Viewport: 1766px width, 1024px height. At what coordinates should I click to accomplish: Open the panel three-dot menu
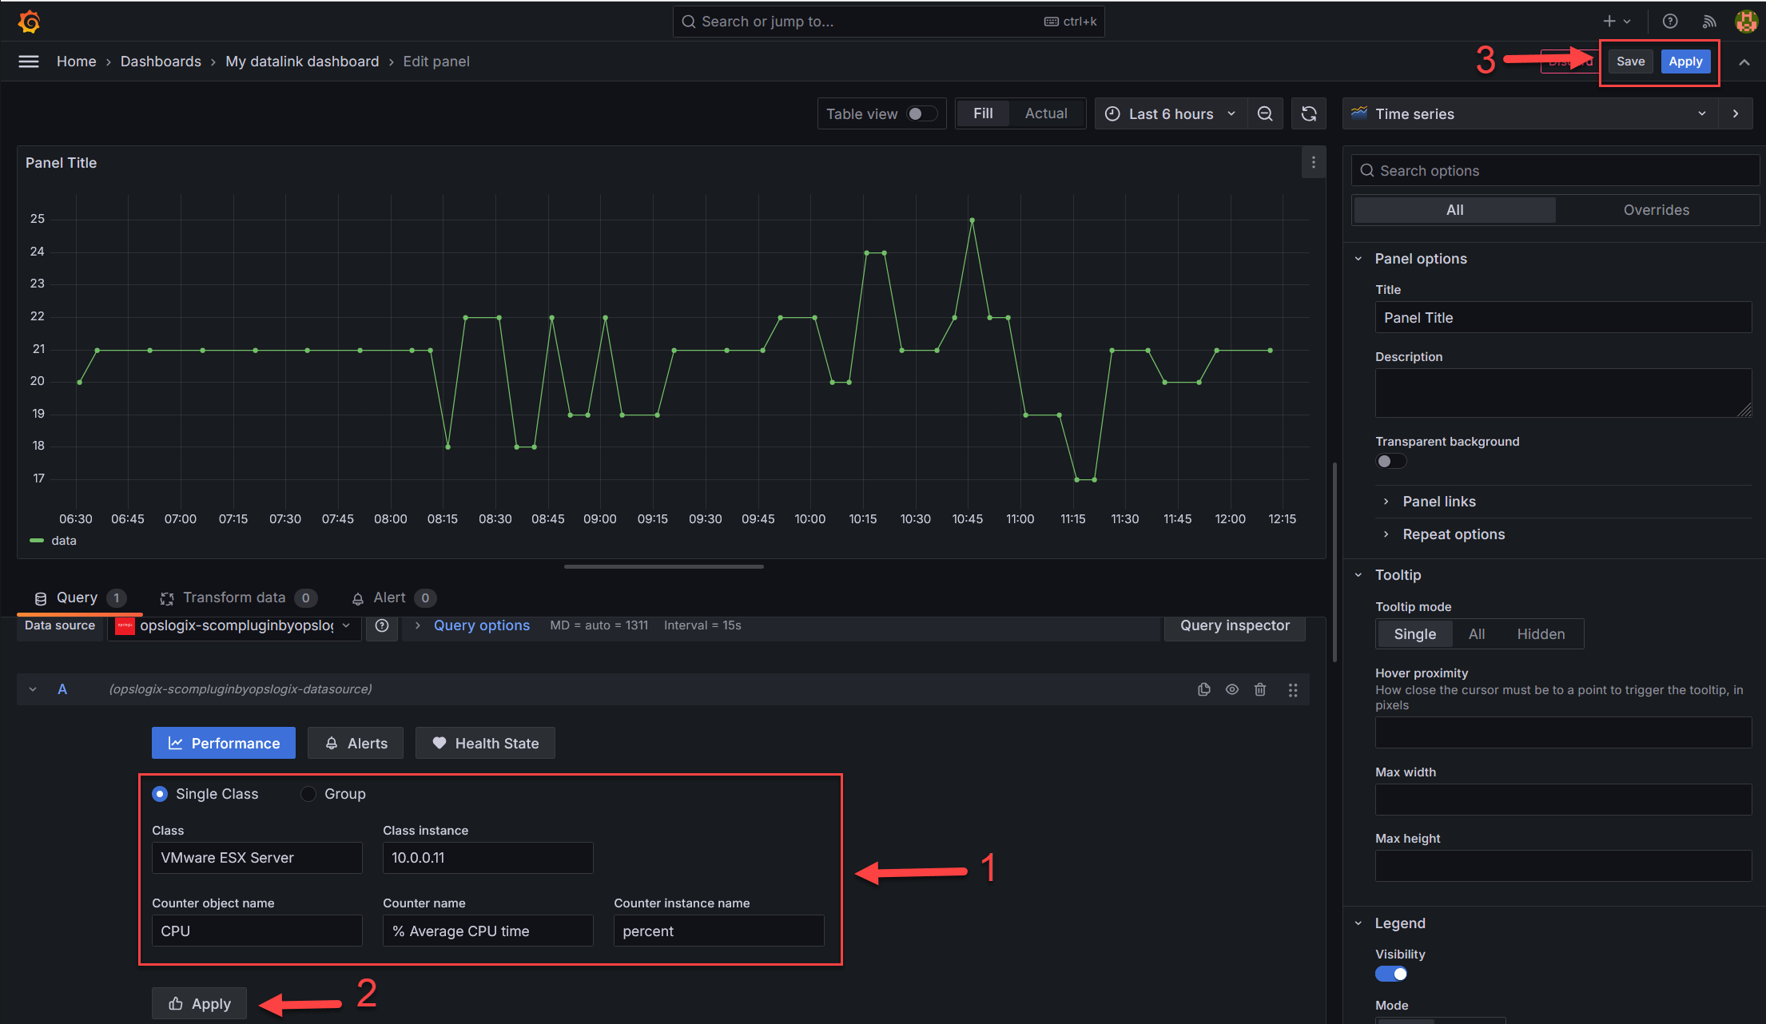(1313, 163)
